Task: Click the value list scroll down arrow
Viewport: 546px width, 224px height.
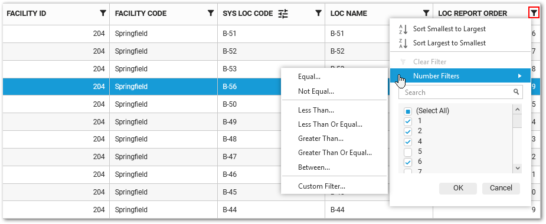Action: (518, 168)
